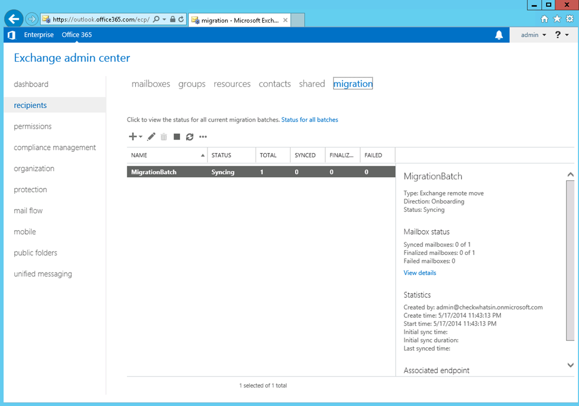Switch to the groups tab
Image resolution: width=579 pixels, height=406 pixels.
pos(192,84)
